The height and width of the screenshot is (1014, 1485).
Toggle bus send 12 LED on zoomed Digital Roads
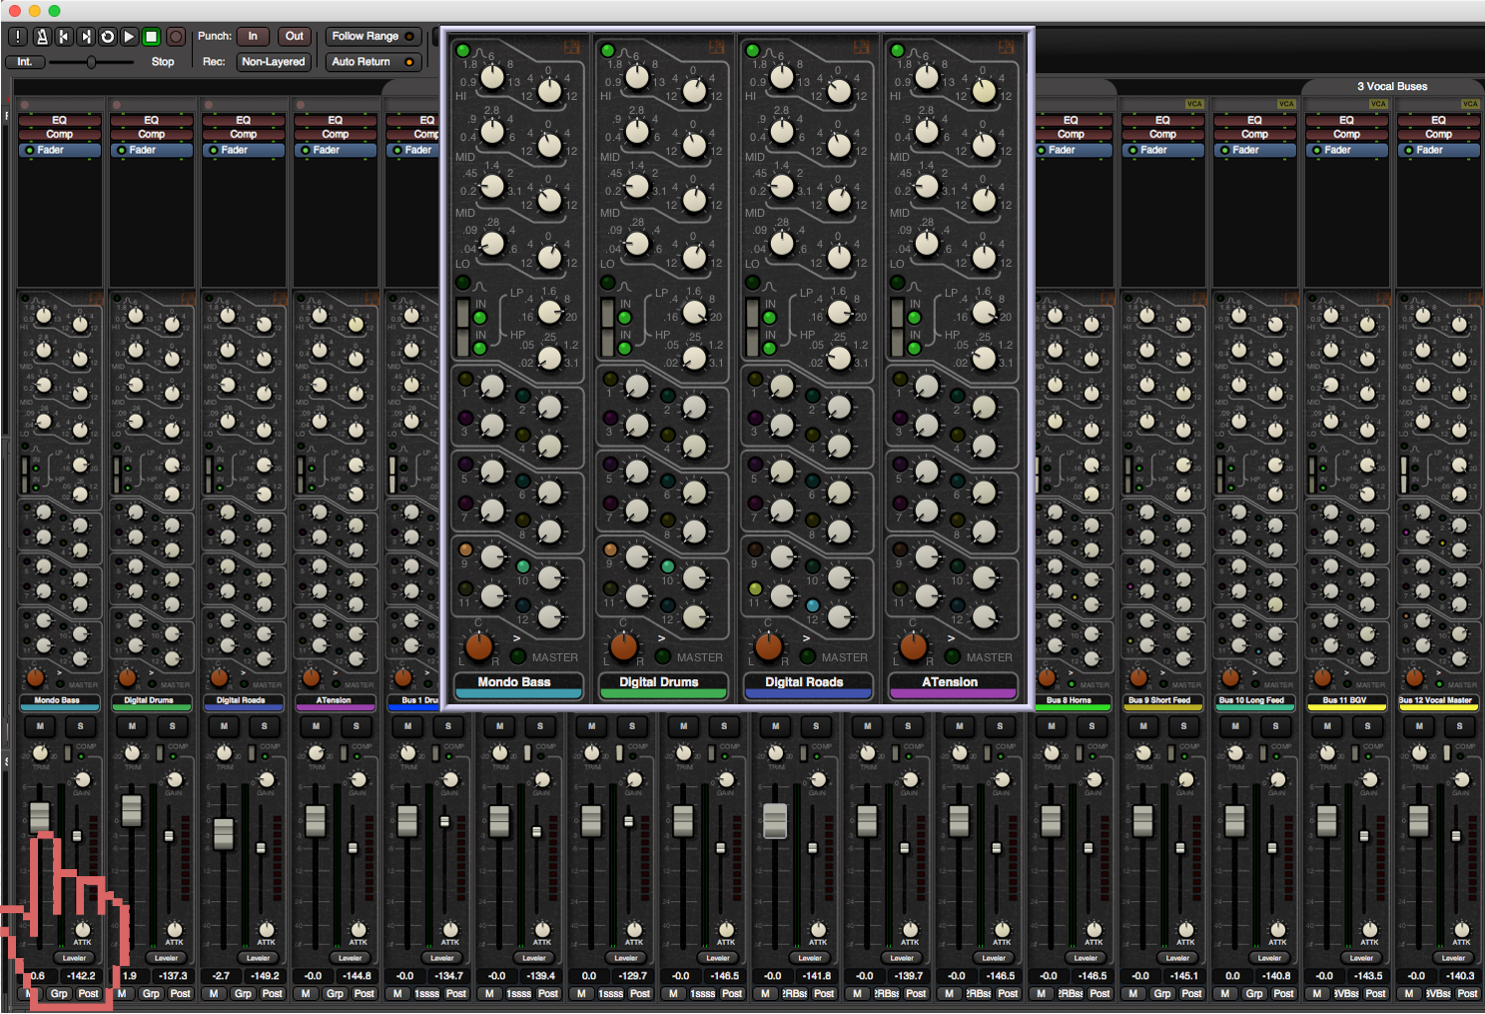pyautogui.click(x=813, y=605)
